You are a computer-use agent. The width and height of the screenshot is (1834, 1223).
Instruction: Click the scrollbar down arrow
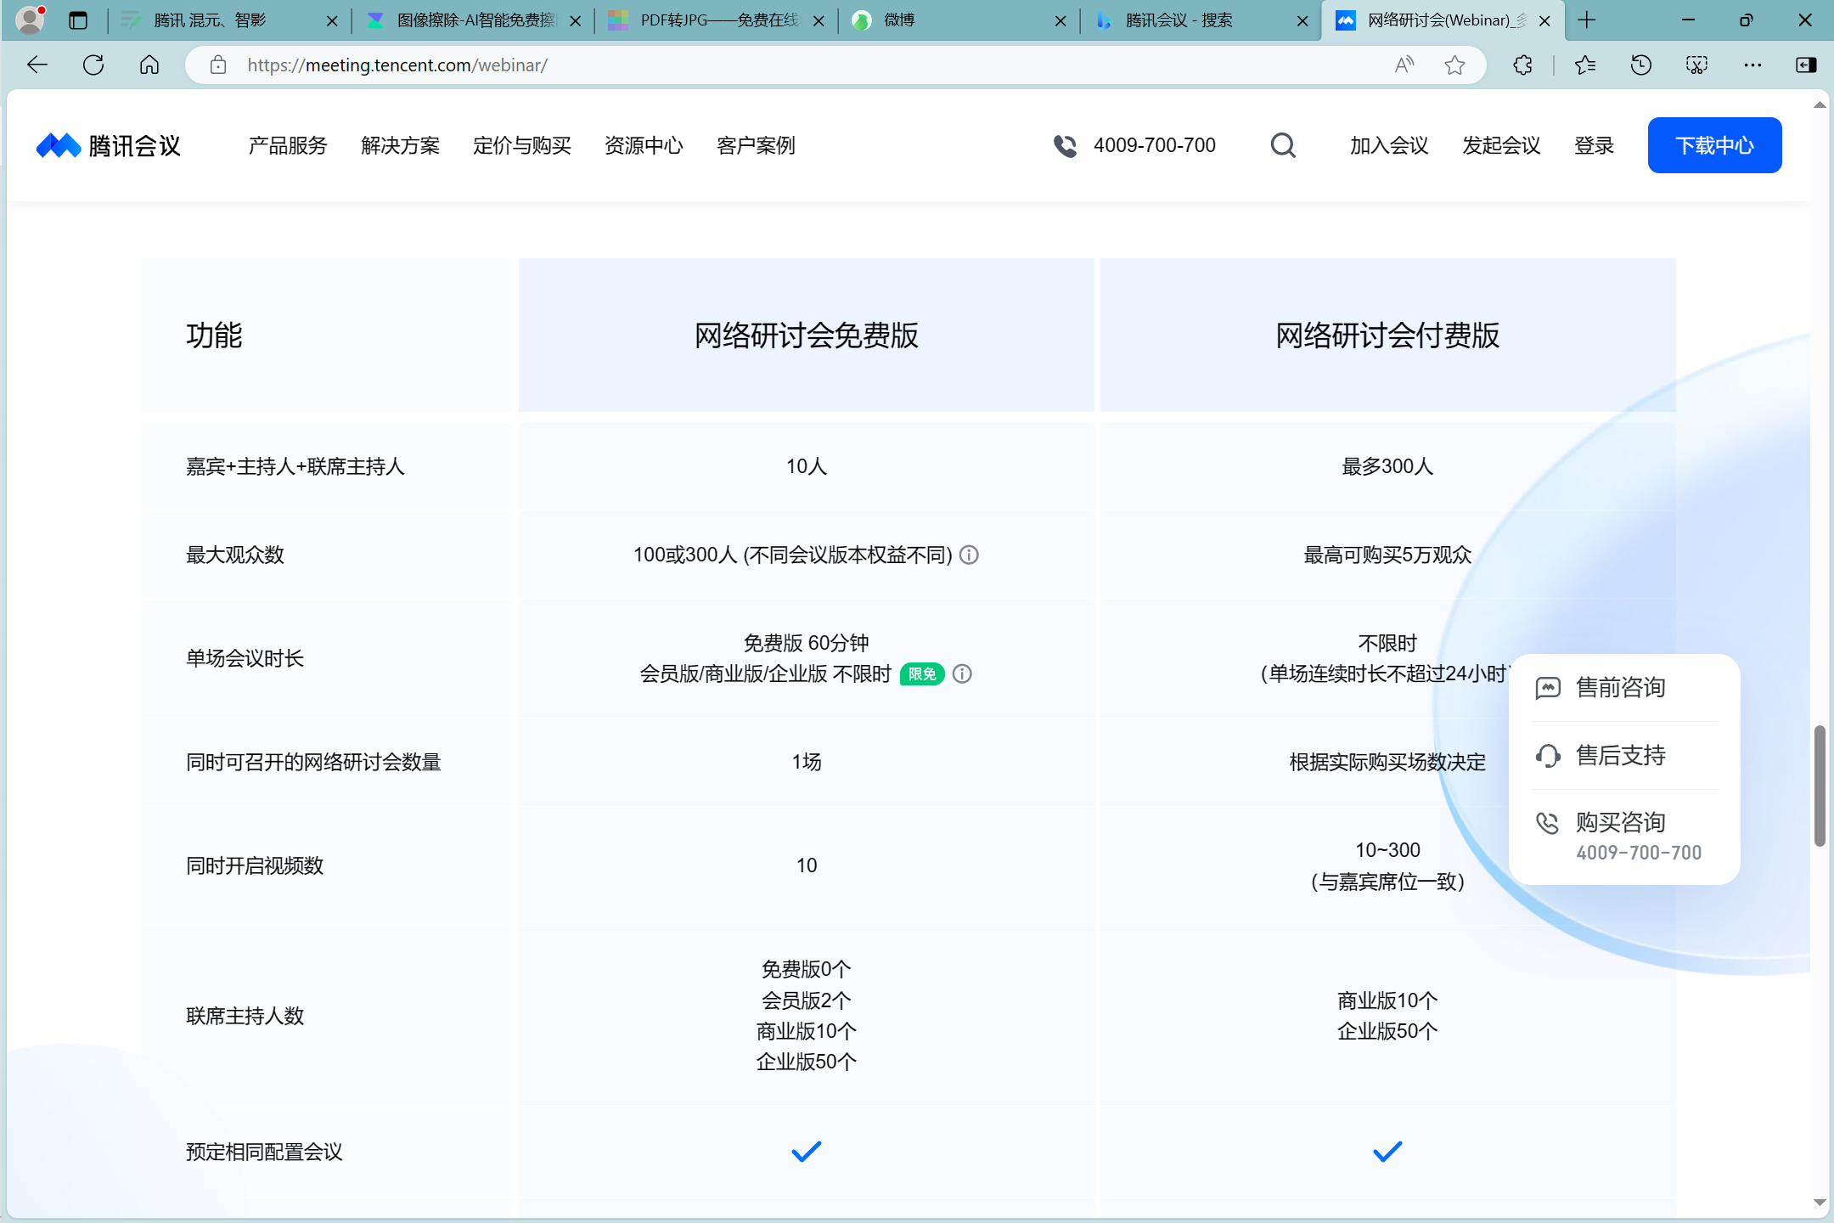pos(1820,1203)
